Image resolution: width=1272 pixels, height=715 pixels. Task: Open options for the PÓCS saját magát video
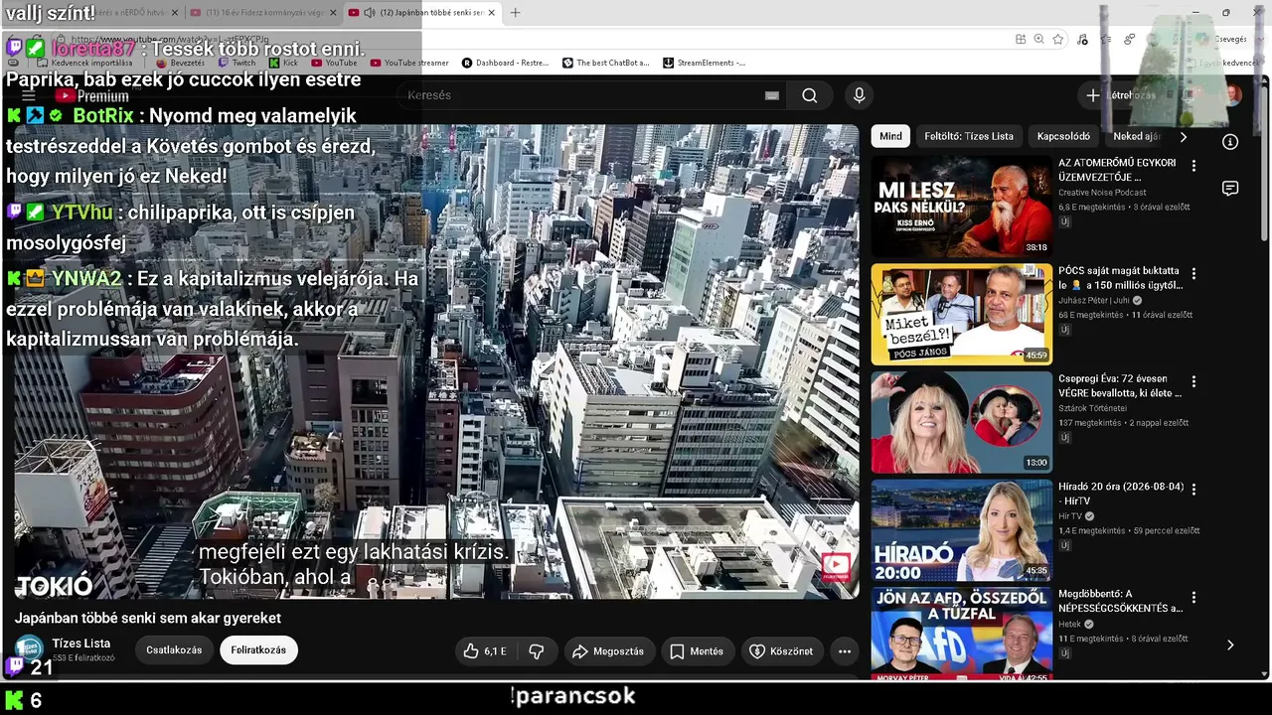(x=1193, y=274)
